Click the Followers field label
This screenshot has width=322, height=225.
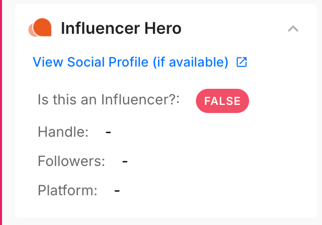(x=71, y=161)
